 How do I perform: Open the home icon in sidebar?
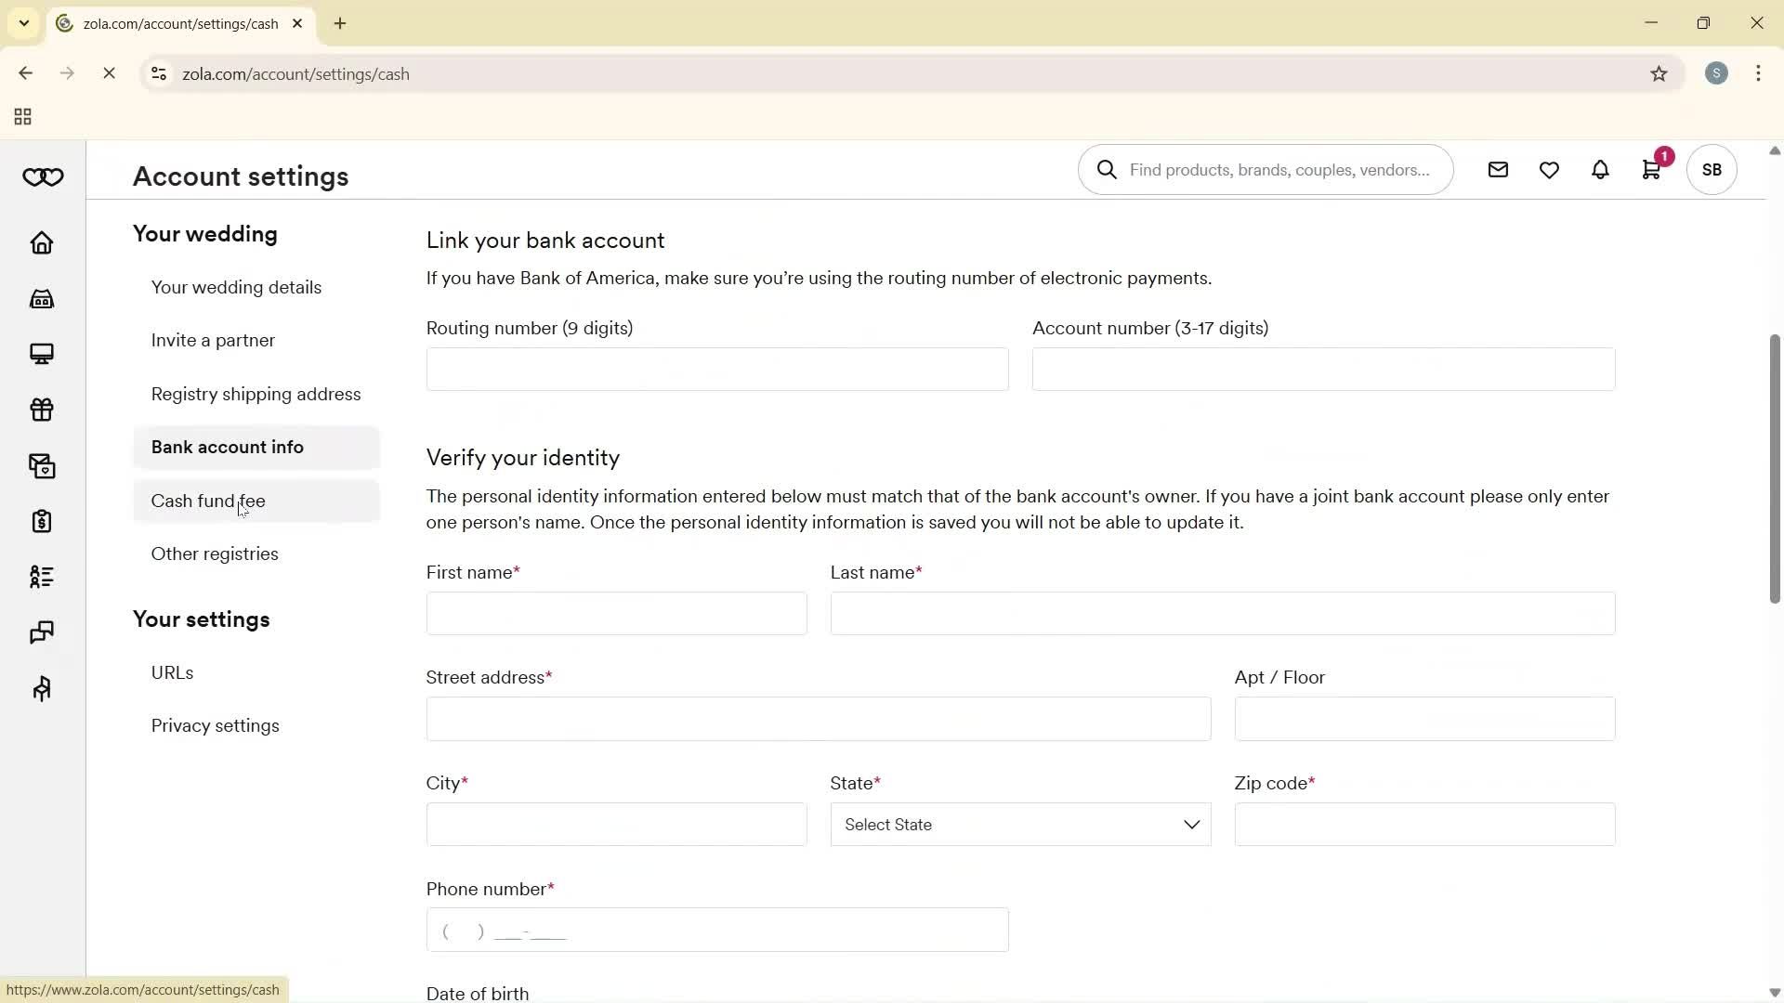click(42, 243)
